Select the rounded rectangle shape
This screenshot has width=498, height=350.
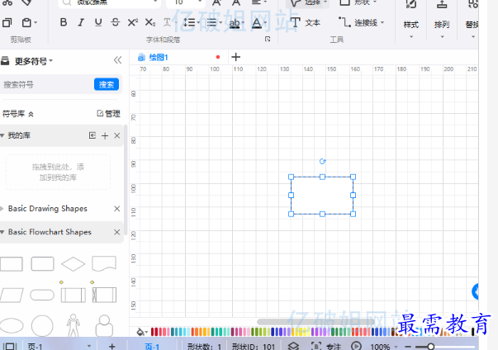[42, 264]
